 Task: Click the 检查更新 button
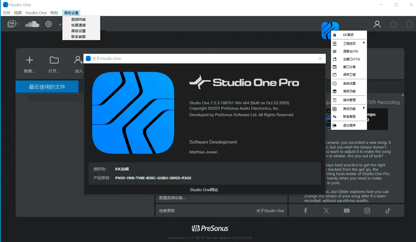pyautogui.click(x=167, y=211)
